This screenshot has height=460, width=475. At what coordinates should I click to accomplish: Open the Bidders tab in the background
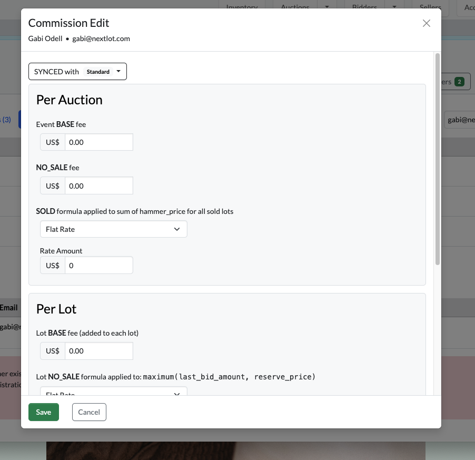tap(364, 5)
